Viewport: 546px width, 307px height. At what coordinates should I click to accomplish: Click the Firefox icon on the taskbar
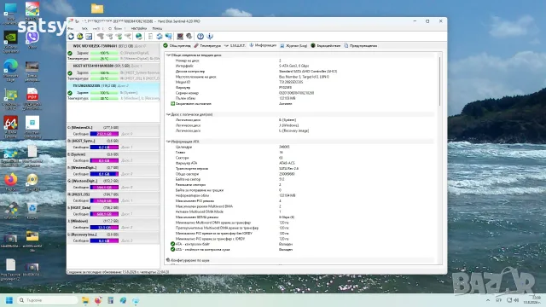98,300
